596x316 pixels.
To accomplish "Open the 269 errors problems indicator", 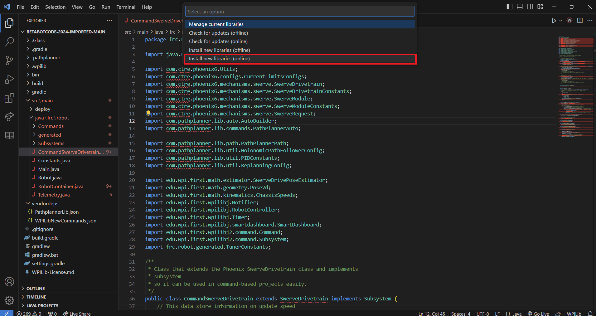I will click(29, 314).
